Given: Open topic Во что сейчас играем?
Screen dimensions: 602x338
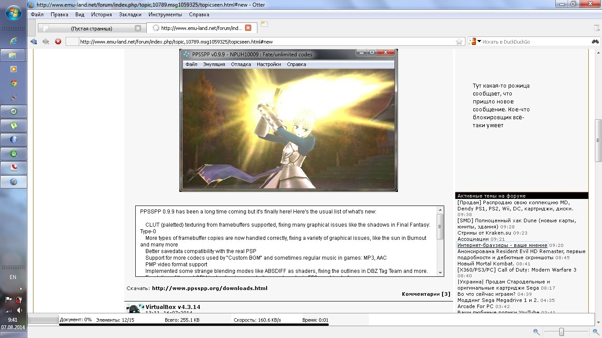Looking at the screenshot, I should [487, 294].
